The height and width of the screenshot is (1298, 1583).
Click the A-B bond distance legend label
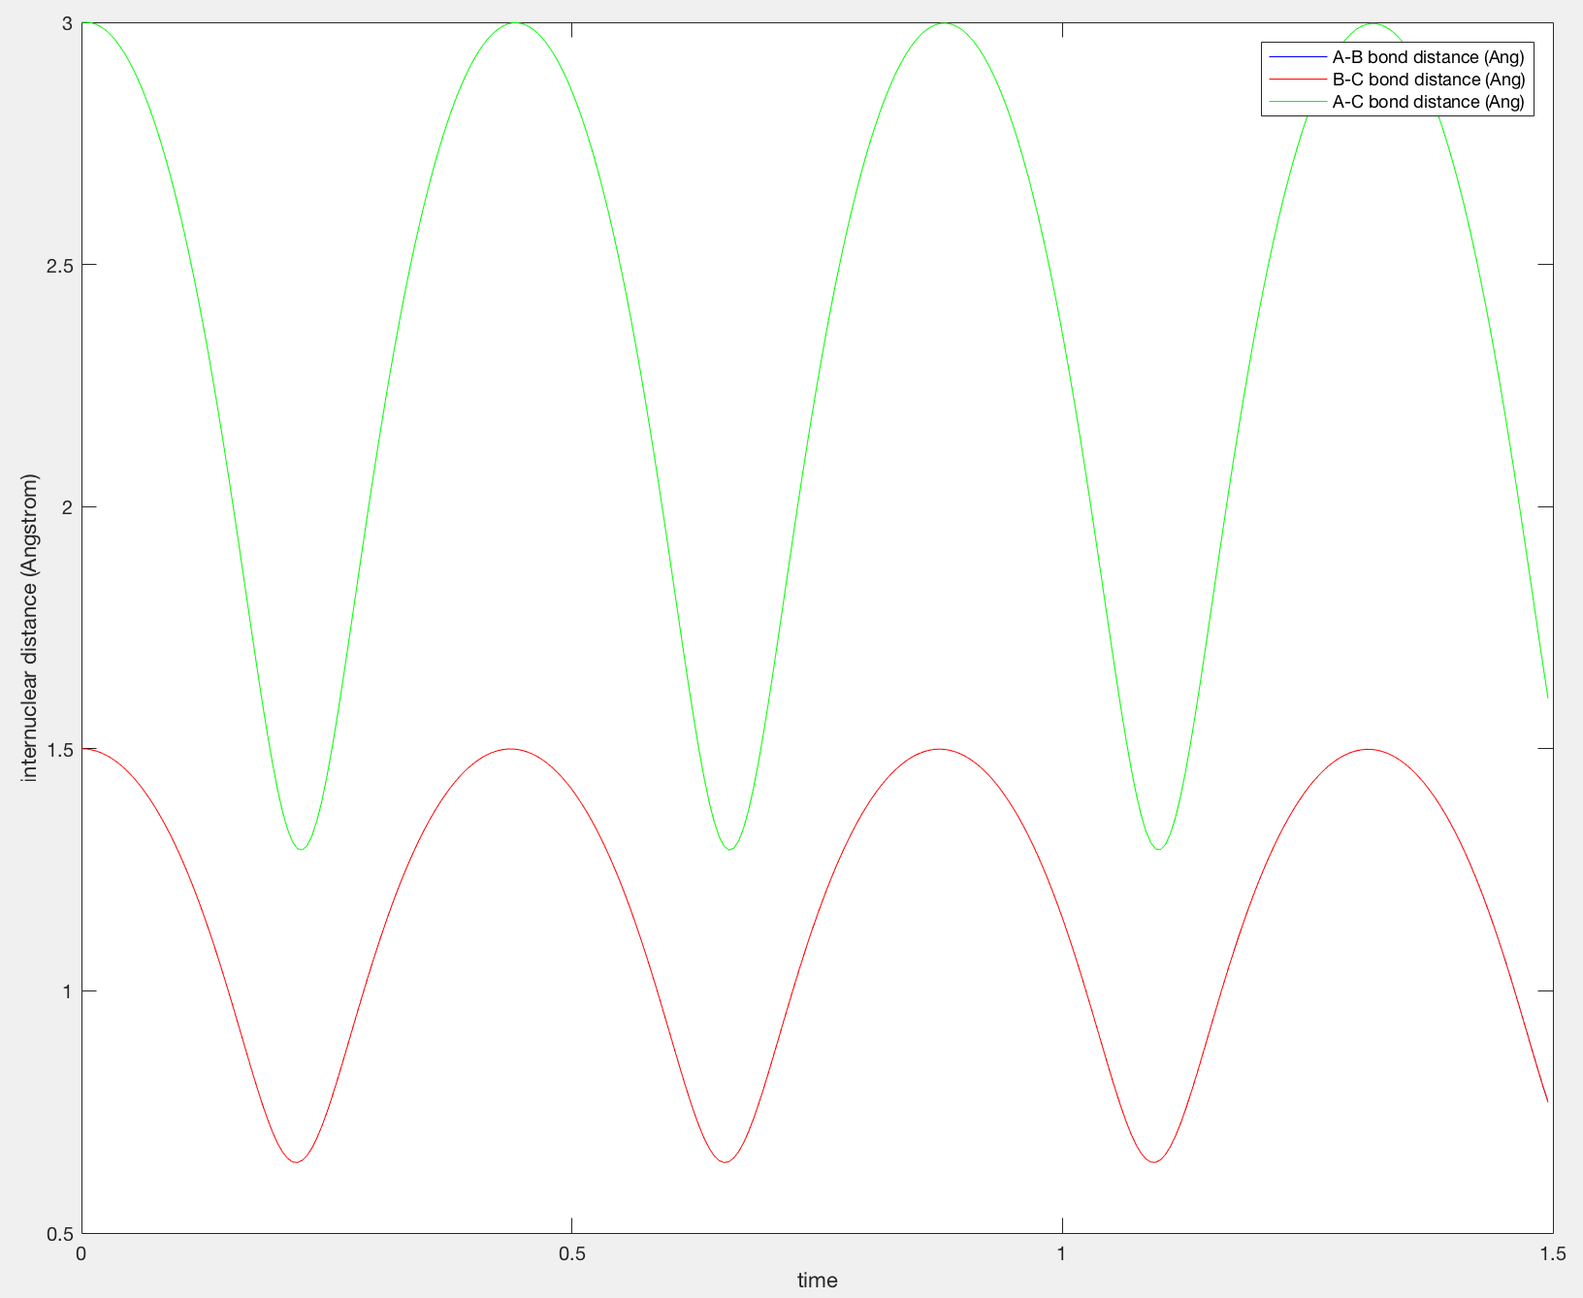[x=1428, y=57]
